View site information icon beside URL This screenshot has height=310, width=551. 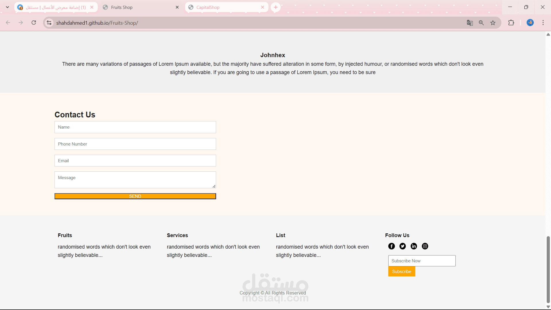[49, 23]
